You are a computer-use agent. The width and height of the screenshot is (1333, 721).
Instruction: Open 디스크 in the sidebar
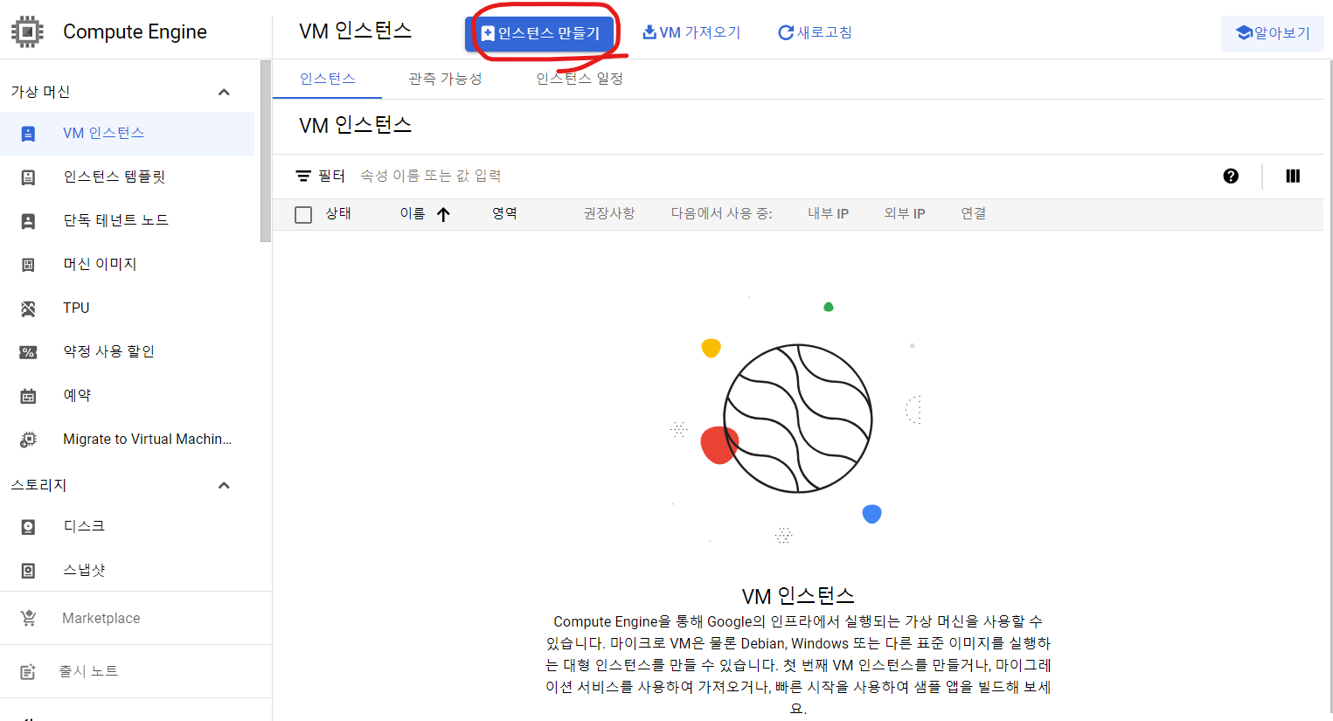pos(127,527)
